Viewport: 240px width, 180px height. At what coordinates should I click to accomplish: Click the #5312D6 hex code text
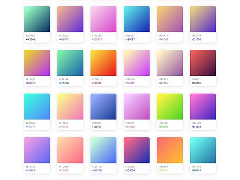point(196,39)
